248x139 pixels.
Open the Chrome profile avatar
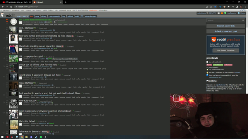[x=241, y=7]
